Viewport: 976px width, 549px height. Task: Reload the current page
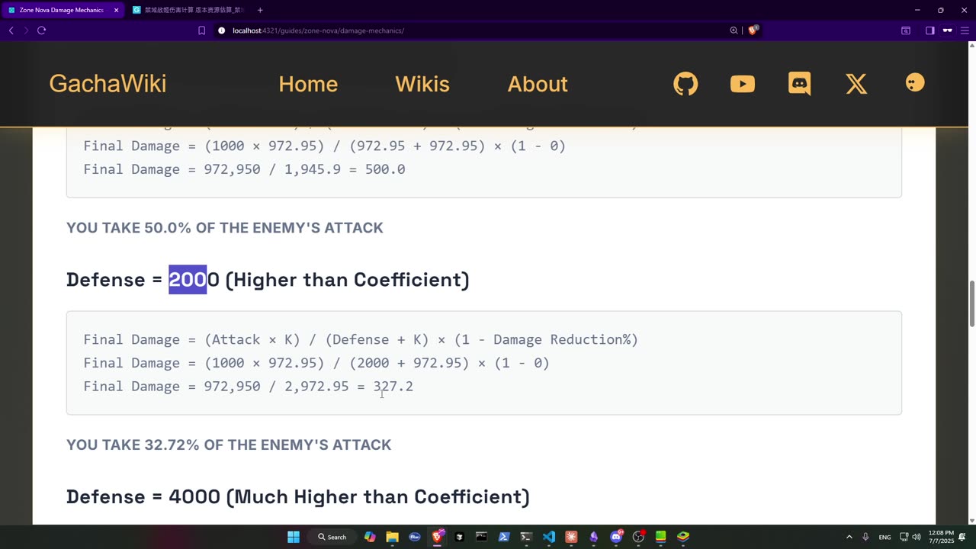pyautogui.click(x=41, y=30)
